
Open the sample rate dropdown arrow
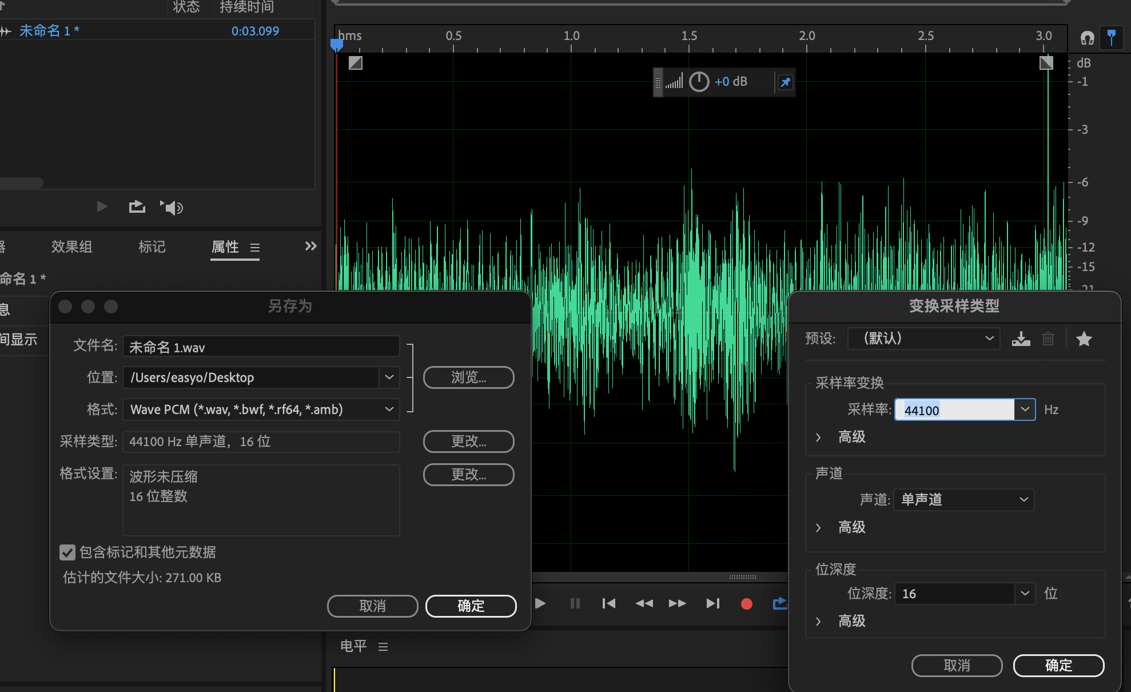click(x=1025, y=409)
